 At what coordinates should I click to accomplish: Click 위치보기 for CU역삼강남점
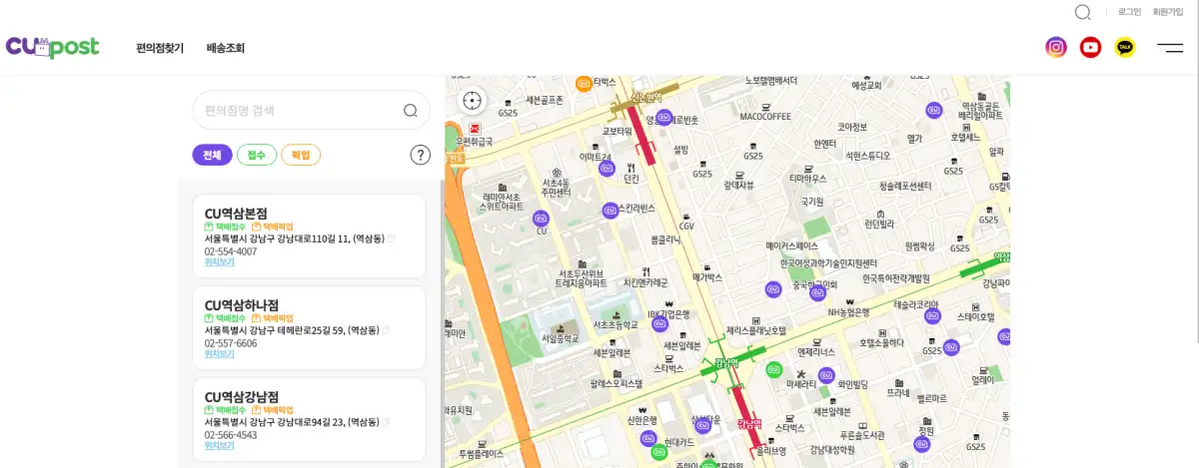[x=219, y=446]
